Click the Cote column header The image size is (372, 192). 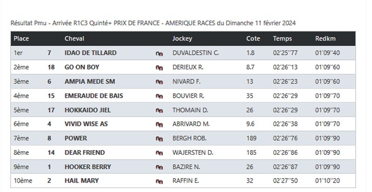coord(253,39)
